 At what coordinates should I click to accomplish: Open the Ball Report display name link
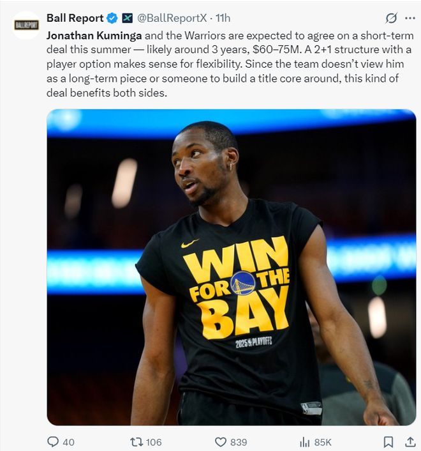75,18
